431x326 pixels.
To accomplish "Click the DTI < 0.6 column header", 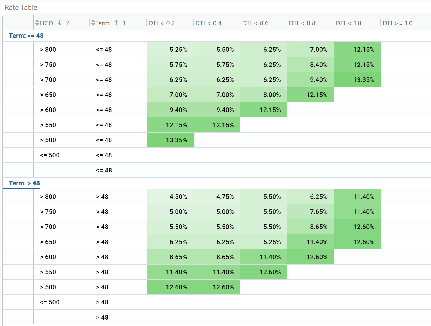I will [255, 23].
